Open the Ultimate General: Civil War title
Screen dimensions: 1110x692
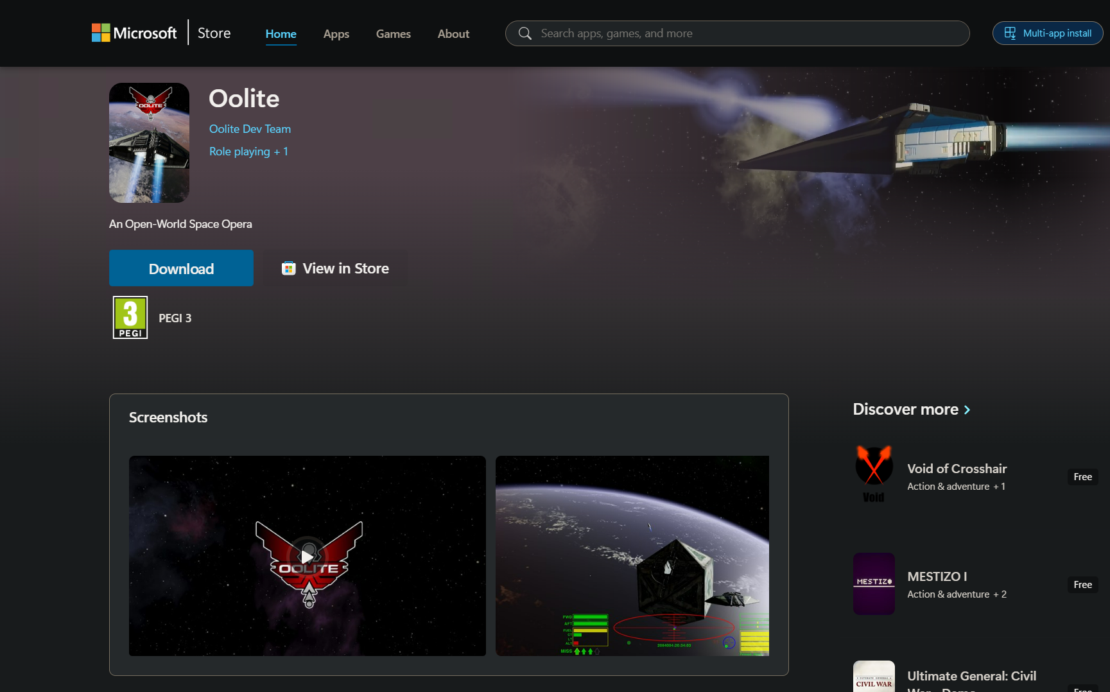(x=971, y=680)
